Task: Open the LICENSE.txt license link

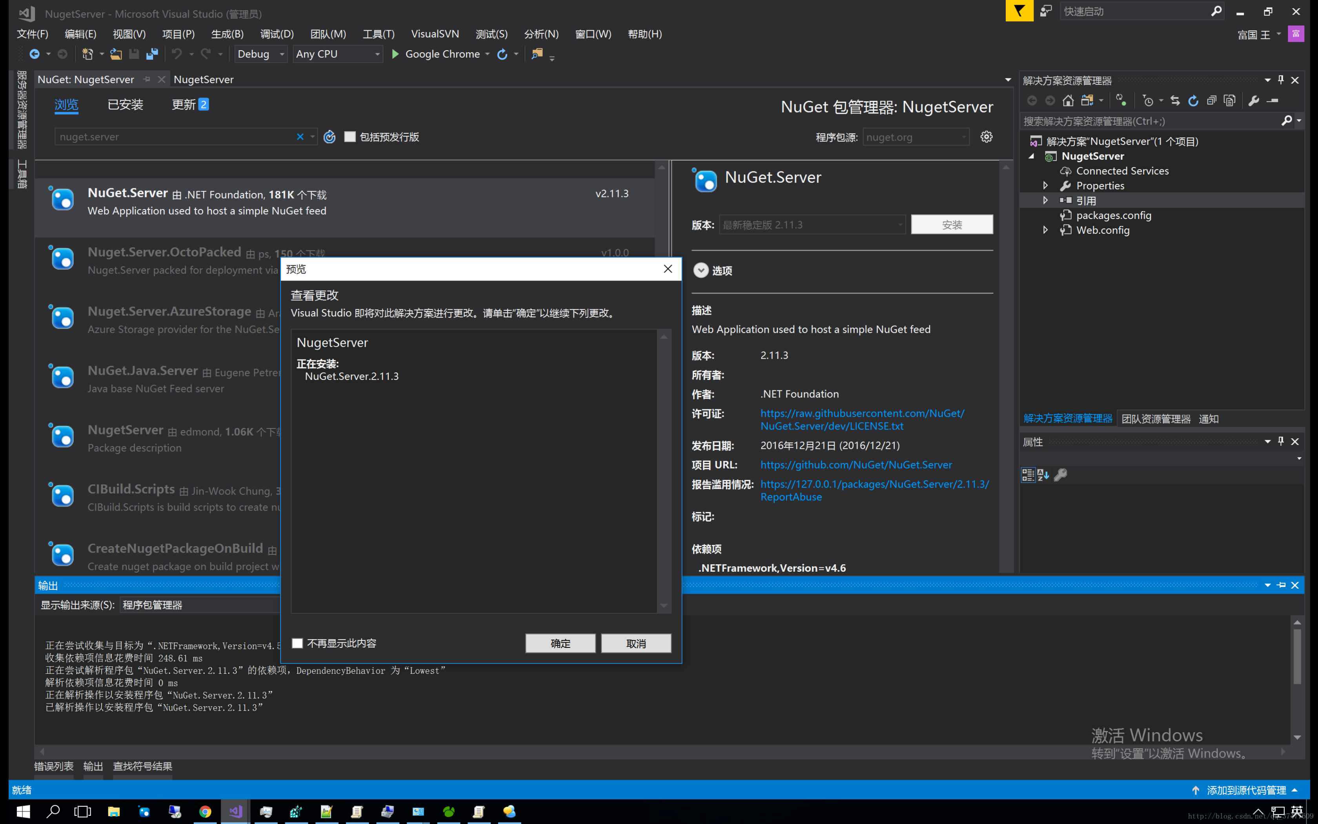Action: 862,419
